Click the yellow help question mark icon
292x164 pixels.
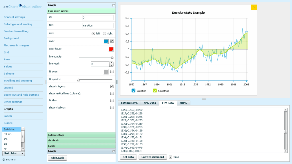click(254, 7)
